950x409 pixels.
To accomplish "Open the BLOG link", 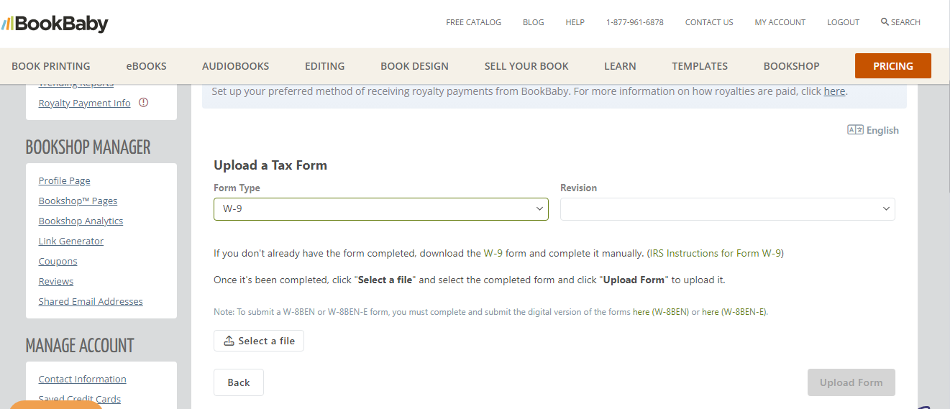I will pos(534,22).
